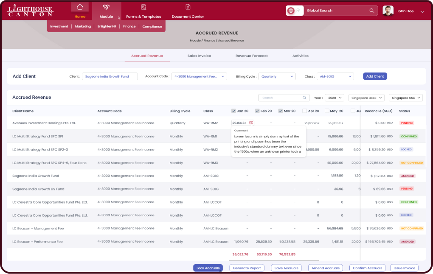Select Compliance in the Module submenu
This screenshot has width=433, height=274.
[152, 26]
